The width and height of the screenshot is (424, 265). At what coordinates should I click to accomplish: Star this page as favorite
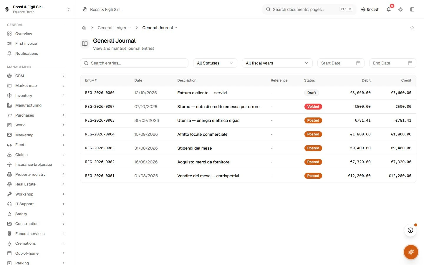click(x=412, y=28)
